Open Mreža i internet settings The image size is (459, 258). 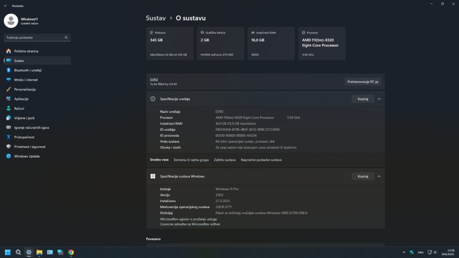[37, 80]
